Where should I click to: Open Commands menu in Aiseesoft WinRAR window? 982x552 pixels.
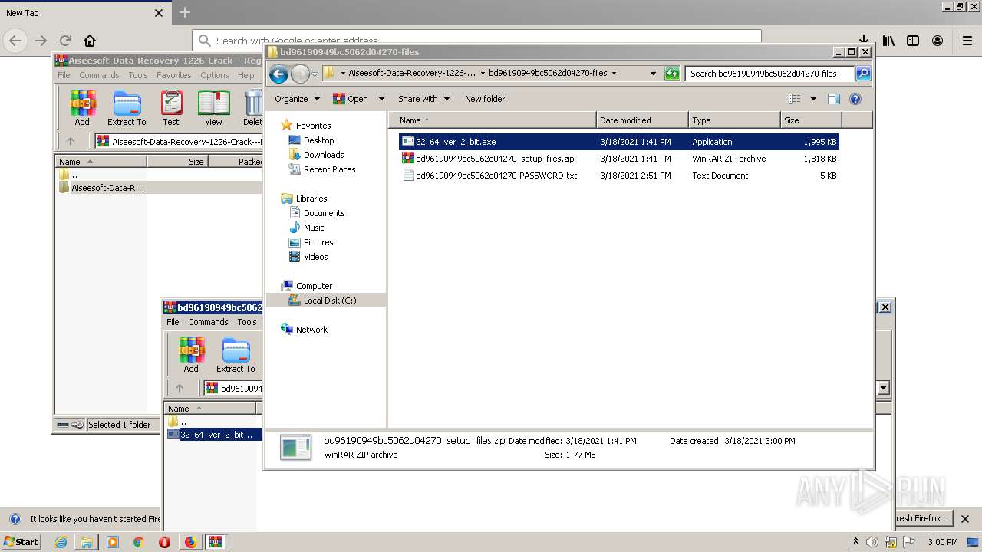pyautogui.click(x=99, y=75)
